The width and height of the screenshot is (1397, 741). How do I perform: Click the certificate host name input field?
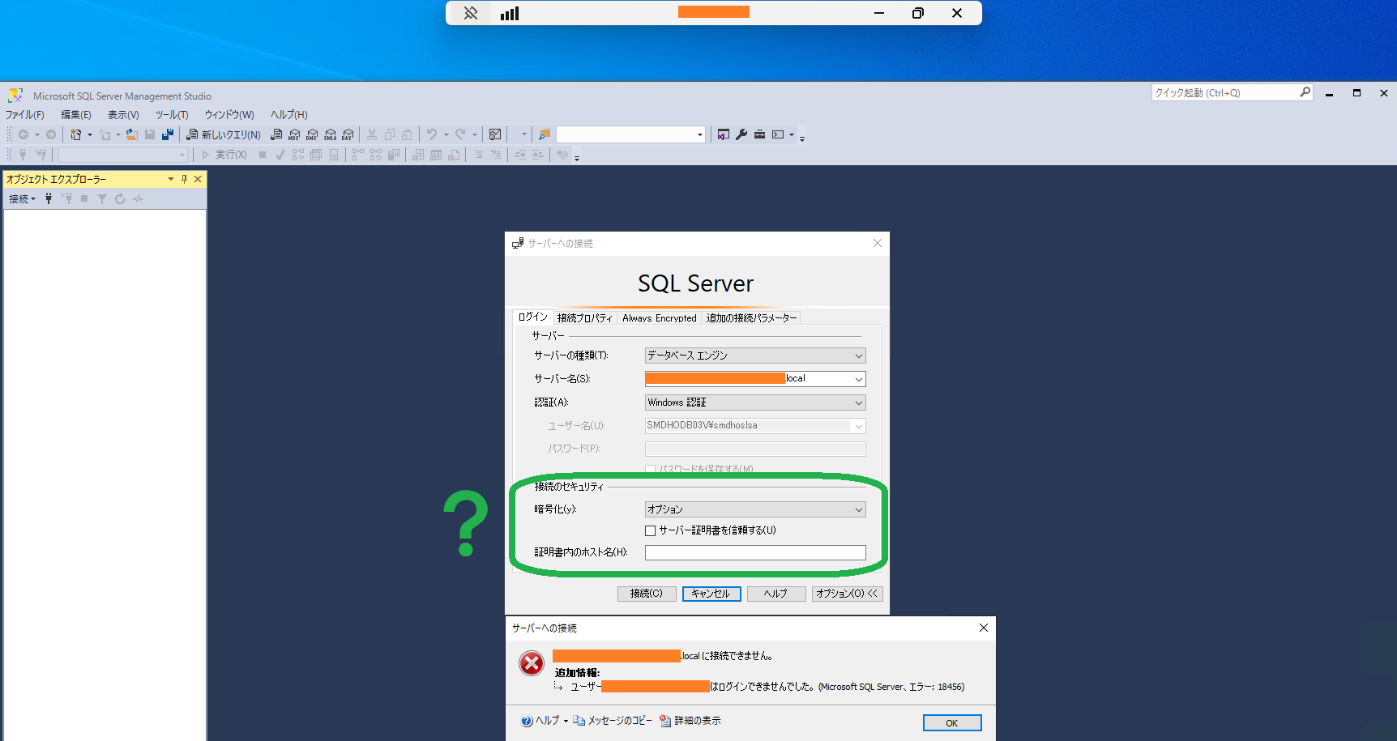click(755, 552)
